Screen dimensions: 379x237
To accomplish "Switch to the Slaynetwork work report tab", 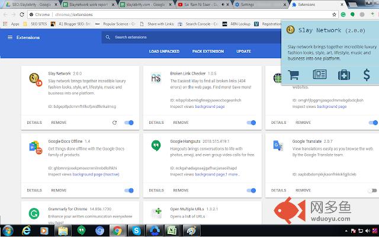I will pyautogui.click(x=88, y=4).
